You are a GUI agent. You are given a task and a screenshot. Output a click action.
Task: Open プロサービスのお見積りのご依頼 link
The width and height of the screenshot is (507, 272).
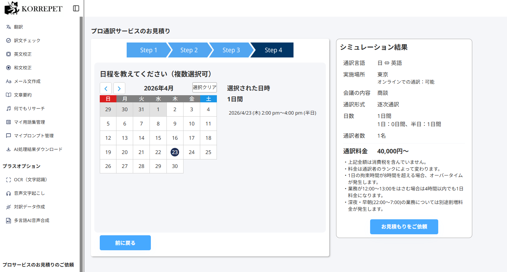[x=38, y=265]
